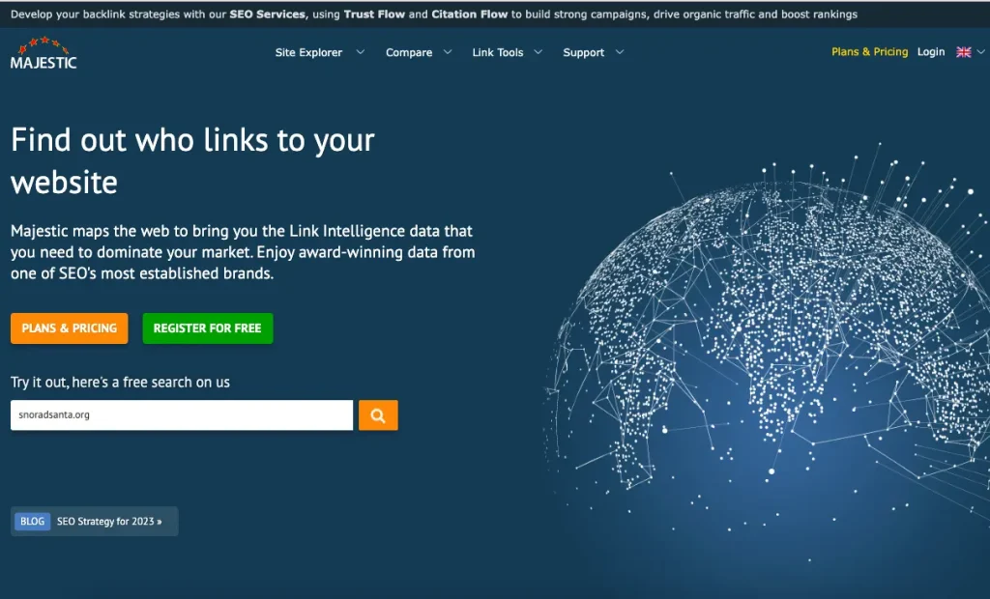Open the Compare menu
This screenshot has width=990, height=599.
409,52
